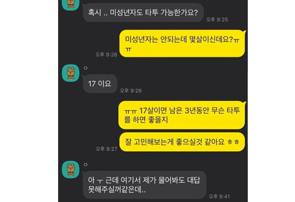Select the gray "17 이요" message bubble

coord(100,84)
